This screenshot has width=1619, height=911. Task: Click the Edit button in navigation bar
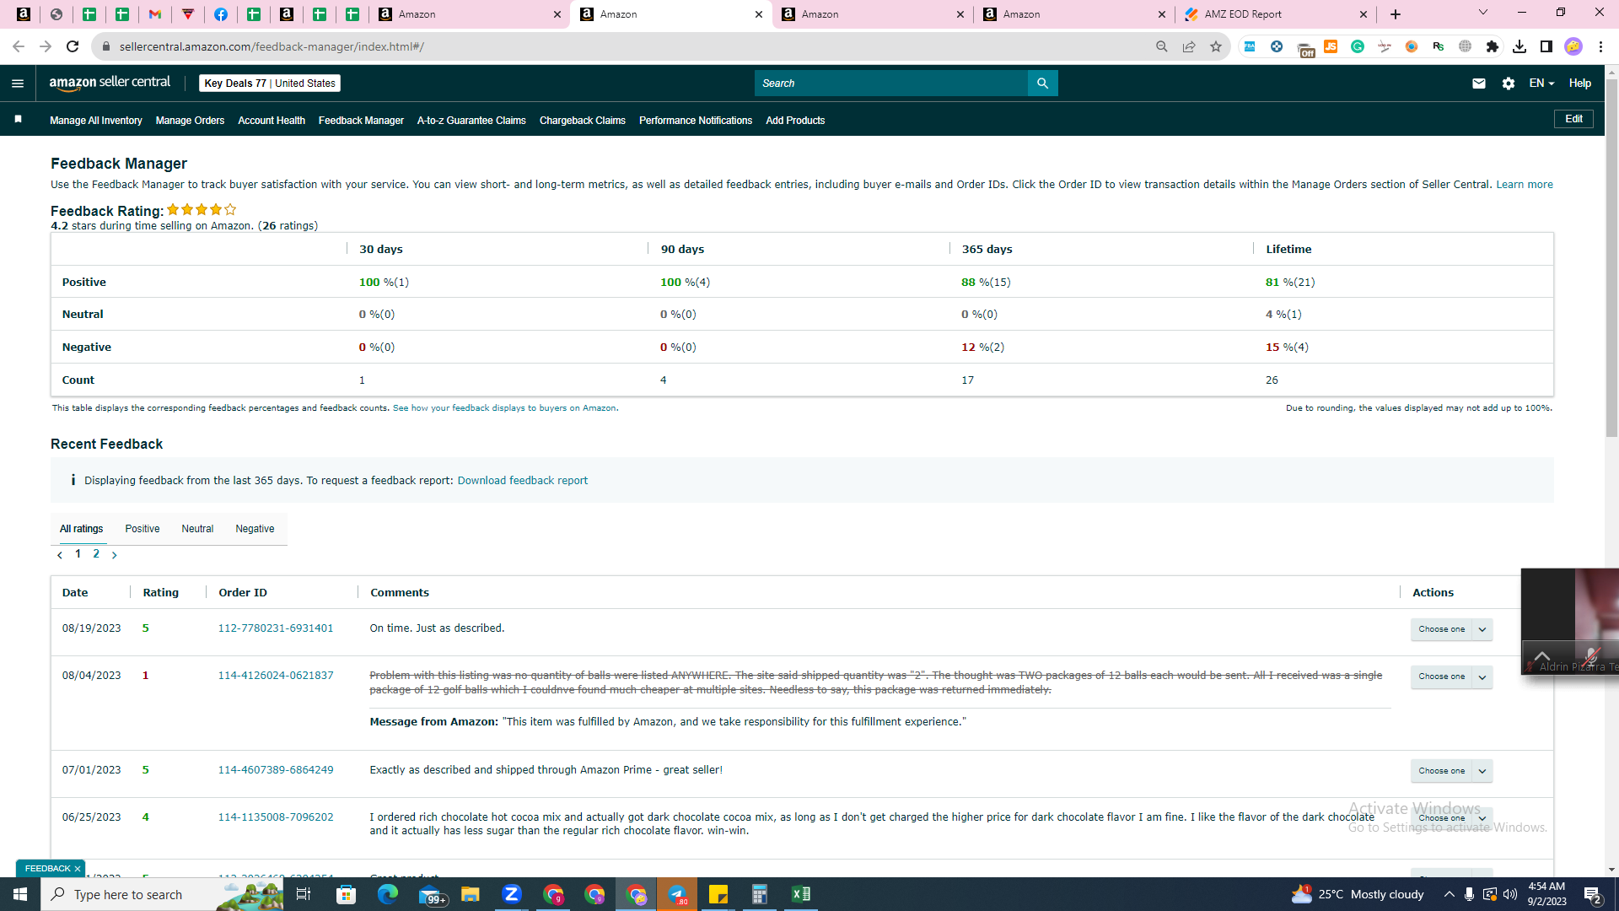(1573, 119)
